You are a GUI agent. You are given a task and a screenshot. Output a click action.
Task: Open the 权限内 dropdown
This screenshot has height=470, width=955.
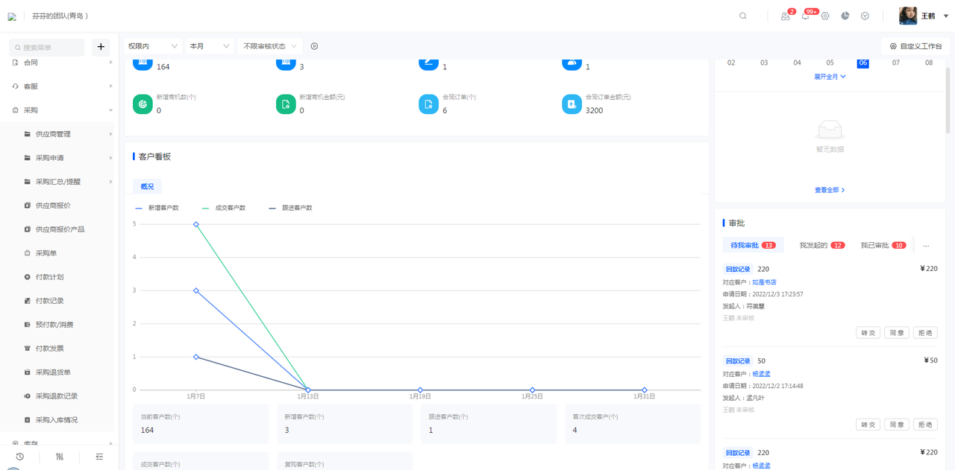pos(152,46)
